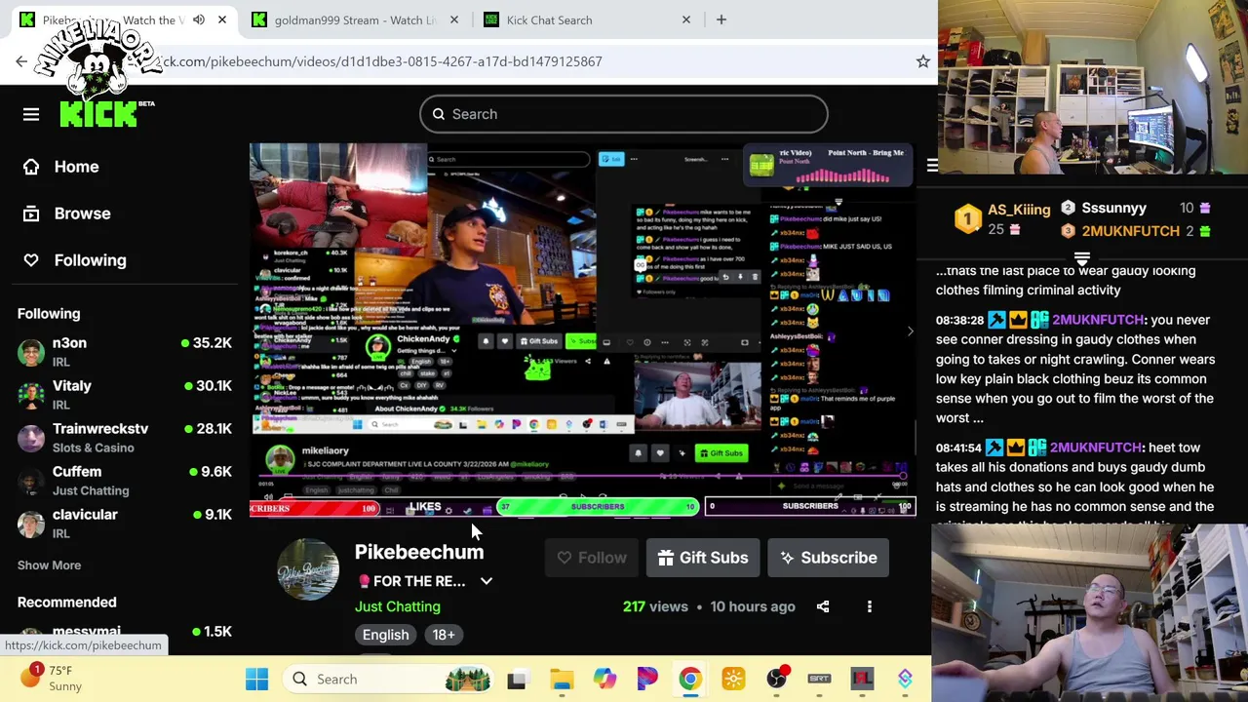Mute the Pikebeechum tab audio icon

click(199, 19)
